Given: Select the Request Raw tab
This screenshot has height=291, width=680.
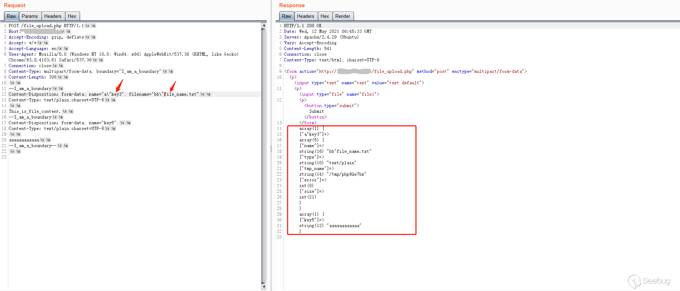Looking at the screenshot, I should coord(11,16).
